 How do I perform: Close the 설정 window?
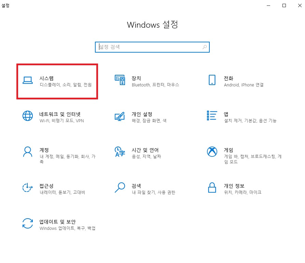pyautogui.click(x=300, y=5)
